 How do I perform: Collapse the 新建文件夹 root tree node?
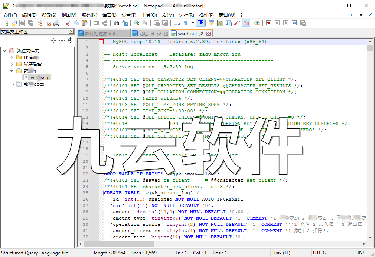tap(4, 51)
